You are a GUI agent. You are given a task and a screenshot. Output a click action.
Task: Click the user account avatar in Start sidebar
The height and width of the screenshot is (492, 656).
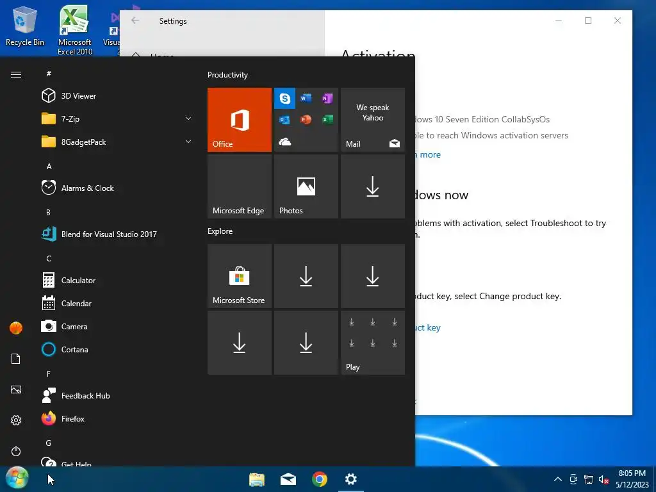[x=16, y=328]
